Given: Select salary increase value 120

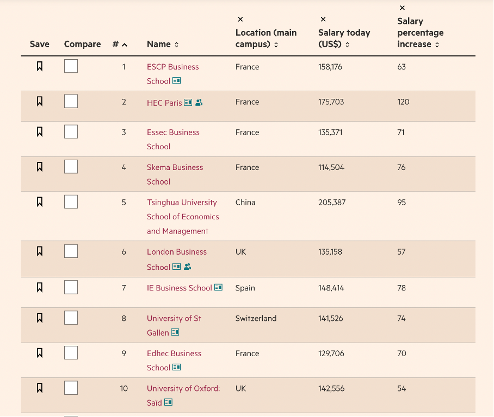Looking at the screenshot, I should click(x=403, y=102).
